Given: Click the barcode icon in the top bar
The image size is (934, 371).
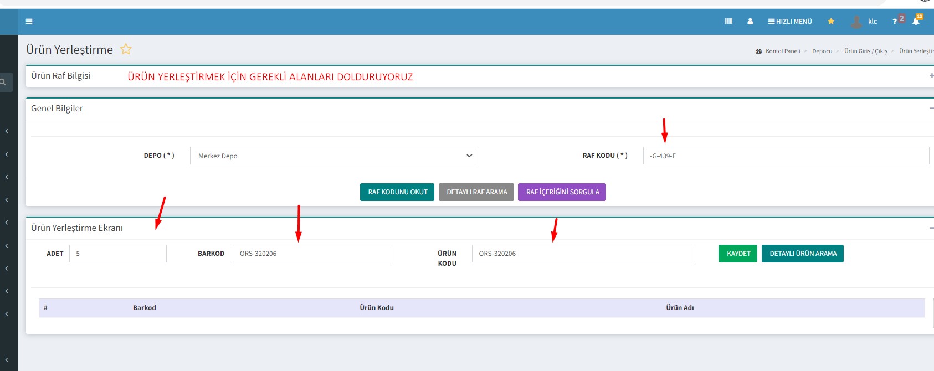Looking at the screenshot, I should point(728,22).
